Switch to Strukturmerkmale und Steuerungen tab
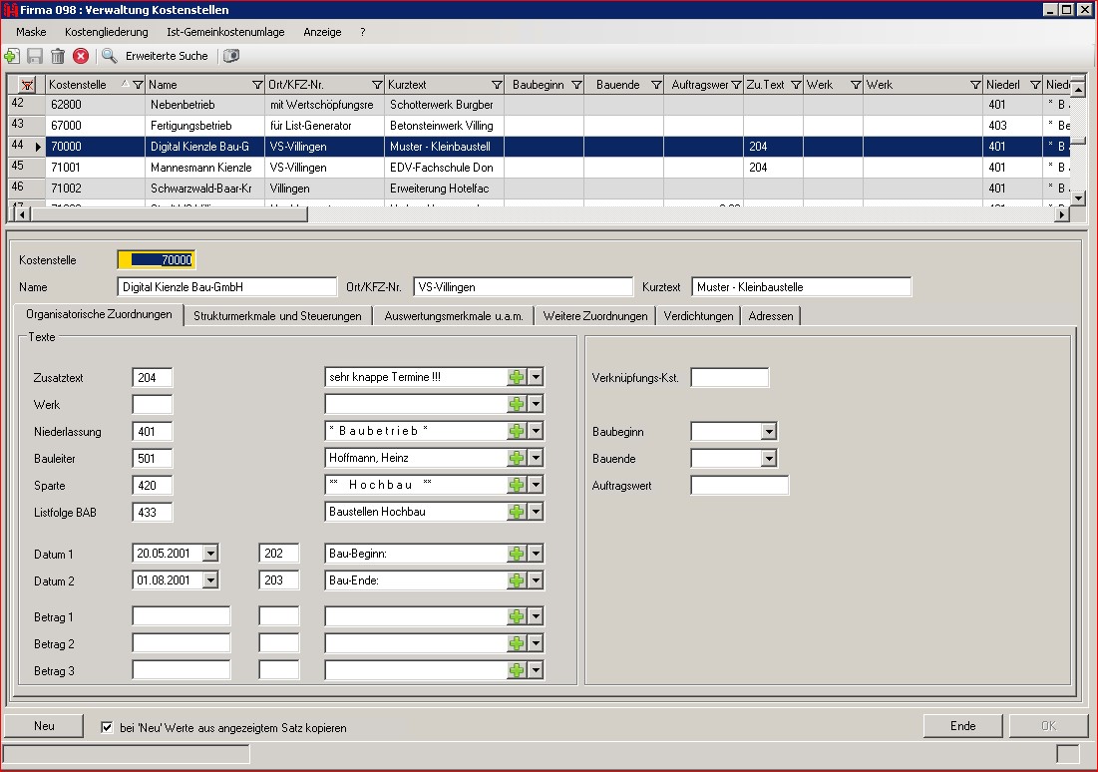Screen dimensions: 1098x772 coord(277,316)
